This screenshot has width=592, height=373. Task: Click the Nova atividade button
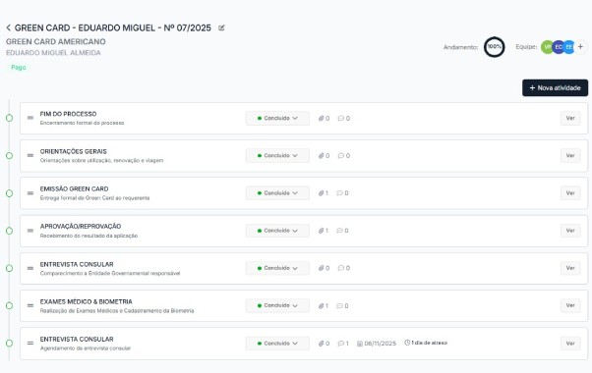click(x=555, y=87)
